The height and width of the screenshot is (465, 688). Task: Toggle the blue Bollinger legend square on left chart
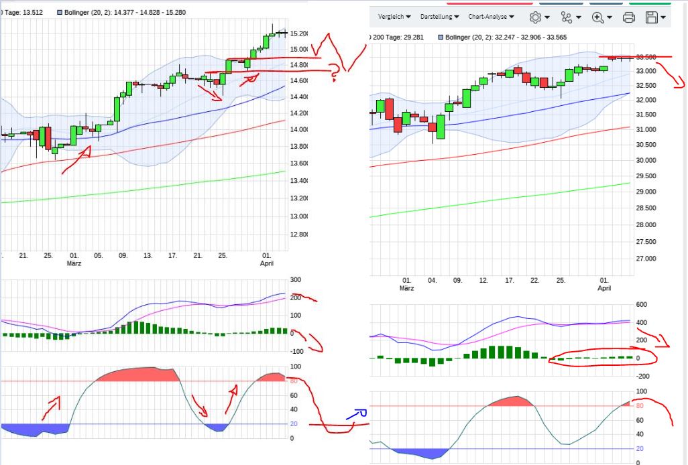(x=58, y=12)
